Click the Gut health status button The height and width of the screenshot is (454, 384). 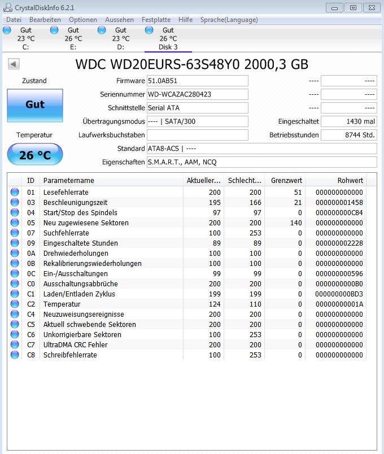point(35,105)
